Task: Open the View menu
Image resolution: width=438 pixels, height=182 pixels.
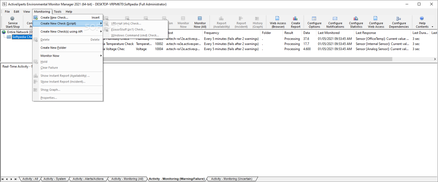Action: click(26, 12)
